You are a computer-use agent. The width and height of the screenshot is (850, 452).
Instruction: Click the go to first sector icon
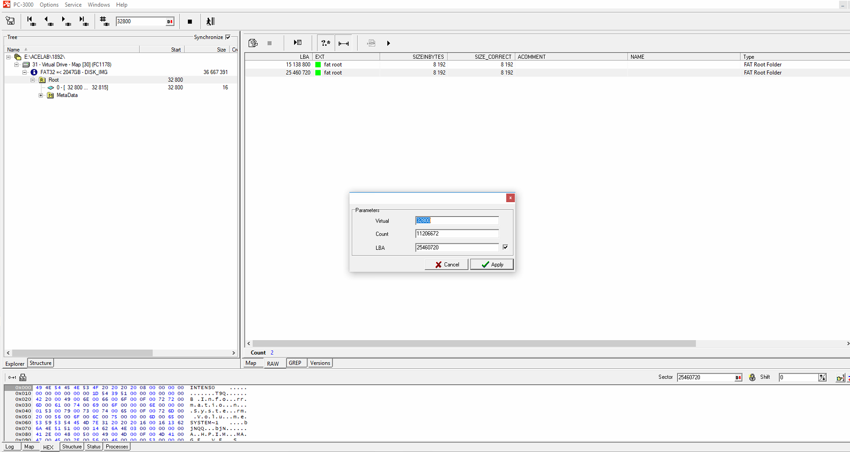[31, 21]
